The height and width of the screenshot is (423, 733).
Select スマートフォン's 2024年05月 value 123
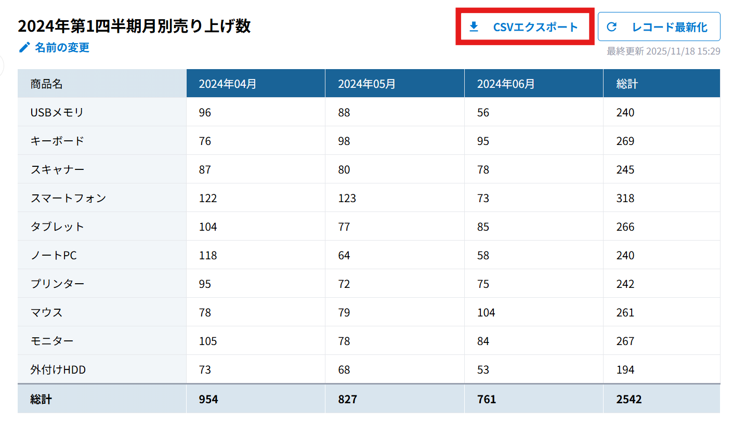pyautogui.click(x=347, y=198)
